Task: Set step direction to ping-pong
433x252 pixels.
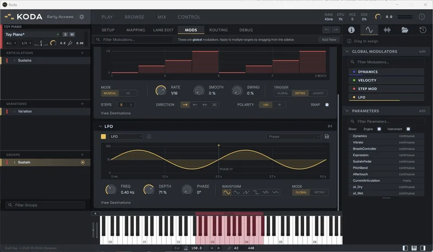Action: (x=205, y=105)
